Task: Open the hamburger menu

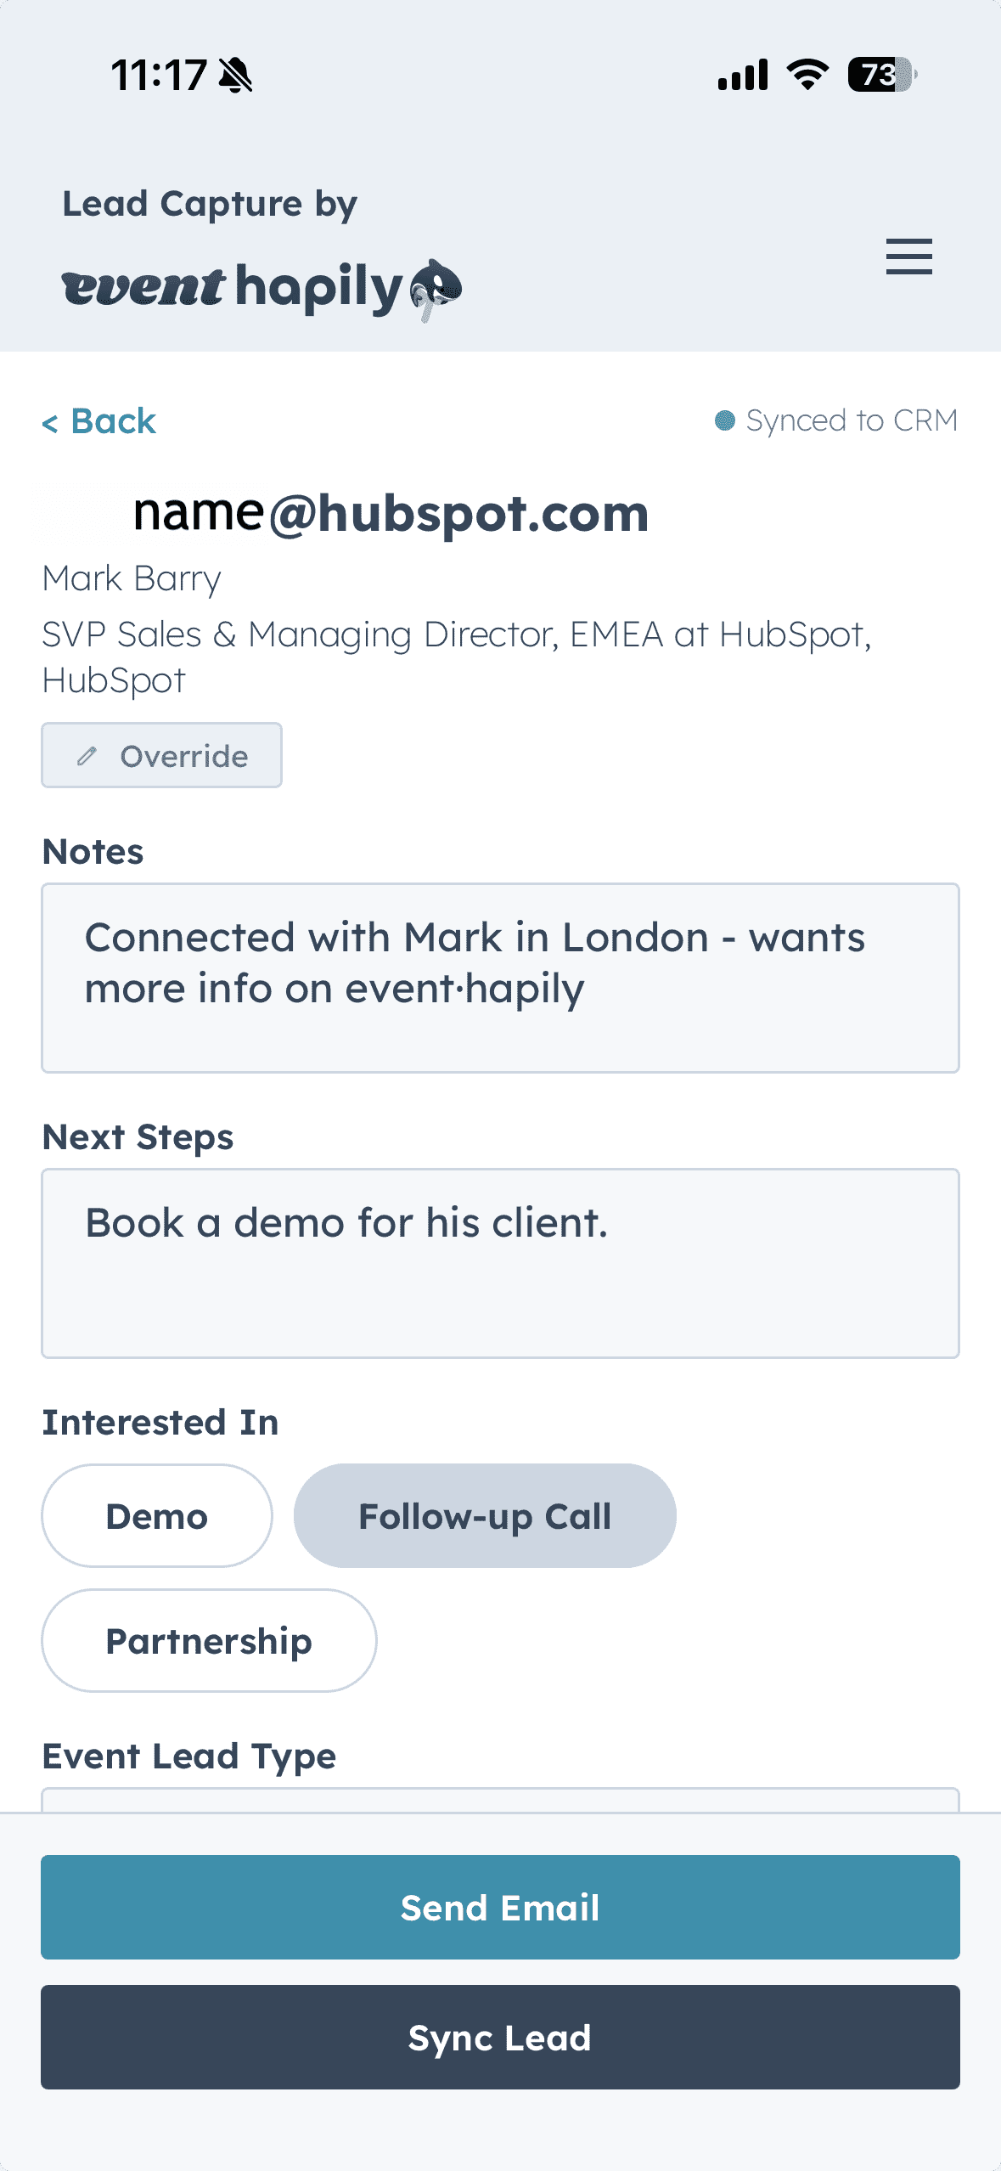Action: [x=908, y=257]
